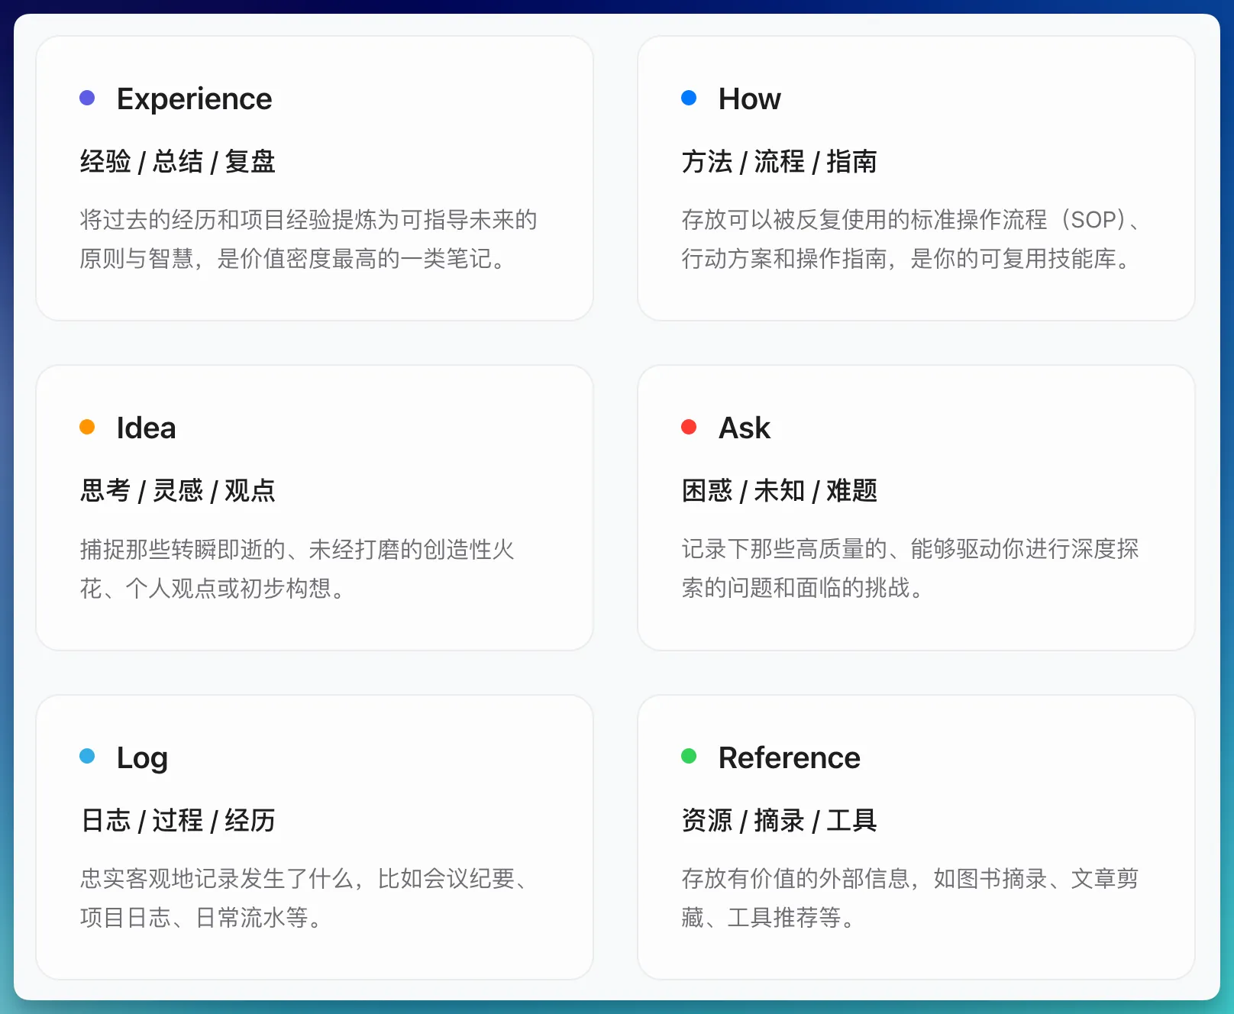Click the subtitle 经验 / 总结 / 复盘

177,162
